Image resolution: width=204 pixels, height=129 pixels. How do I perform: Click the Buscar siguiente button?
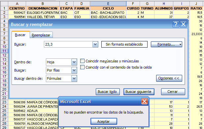[139, 92]
